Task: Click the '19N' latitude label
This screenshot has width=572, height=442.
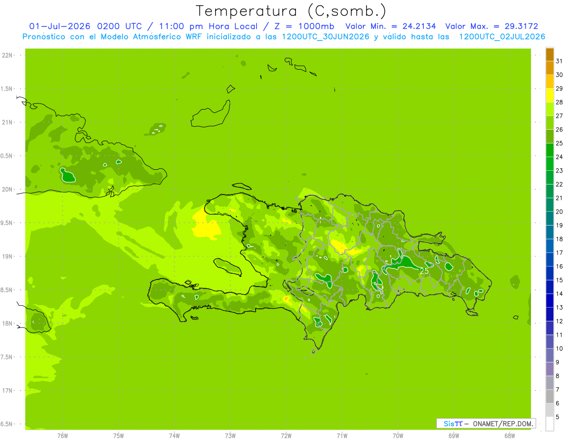Action: click(x=7, y=257)
